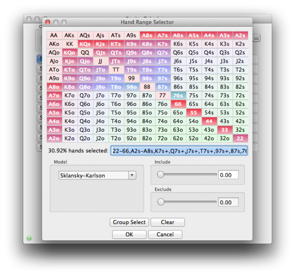Image resolution: width=295 pixels, height=276 pixels.
Task: Deselect the 76s hand cell
Action: point(178,95)
